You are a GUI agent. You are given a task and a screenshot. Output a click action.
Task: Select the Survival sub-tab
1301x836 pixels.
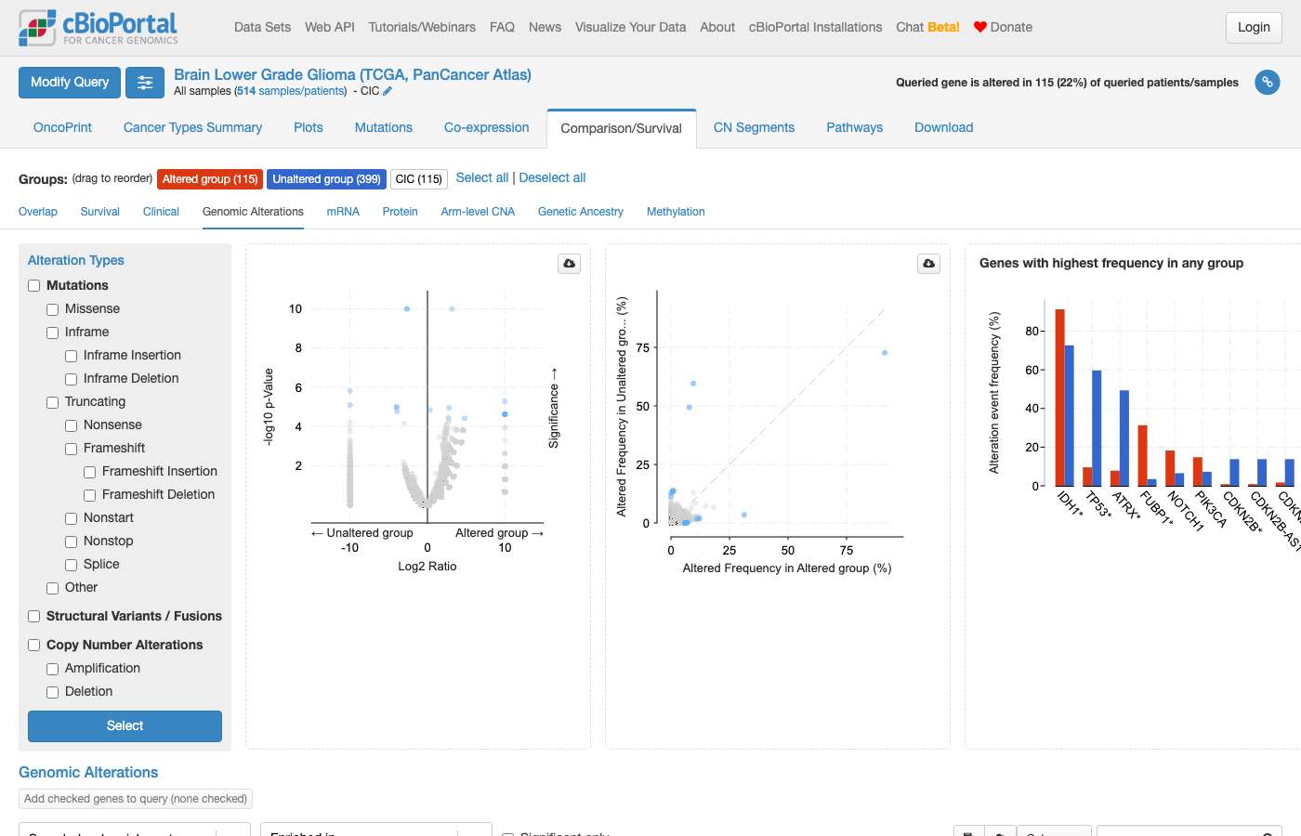pyautogui.click(x=100, y=212)
